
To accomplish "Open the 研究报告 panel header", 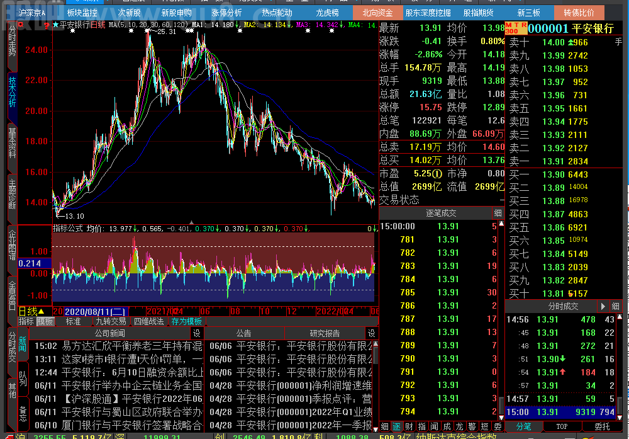I will click(325, 333).
